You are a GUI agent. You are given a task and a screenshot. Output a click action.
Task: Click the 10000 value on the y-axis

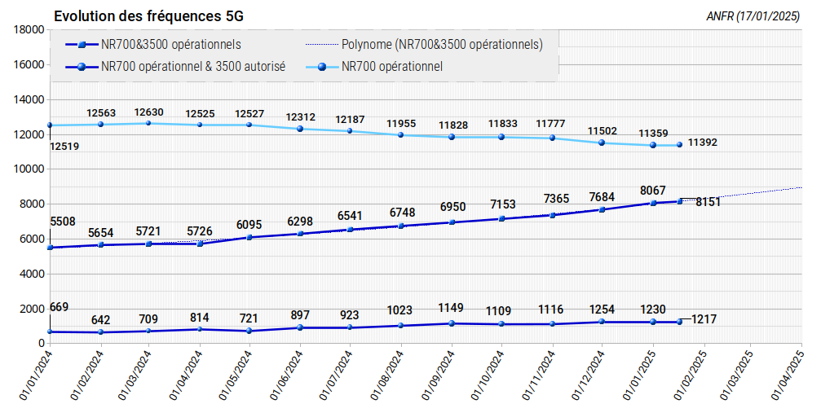click(29, 169)
